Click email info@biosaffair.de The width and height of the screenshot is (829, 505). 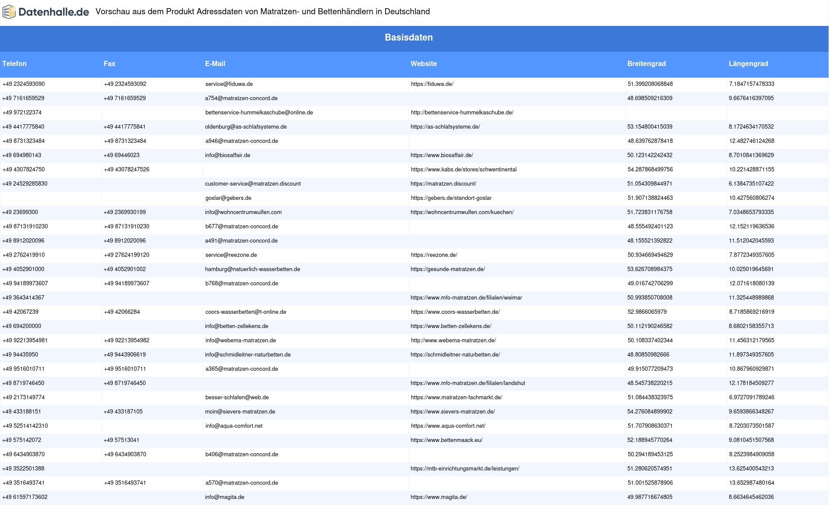point(228,155)
